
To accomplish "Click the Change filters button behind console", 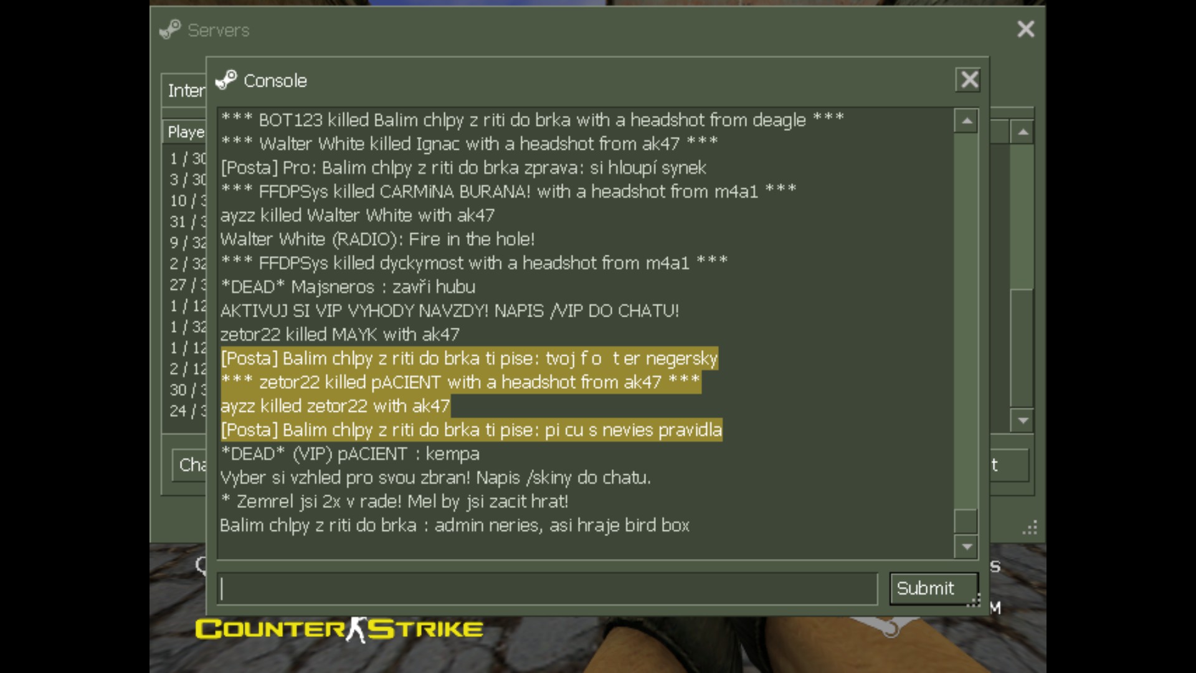I will coord(189,465).
